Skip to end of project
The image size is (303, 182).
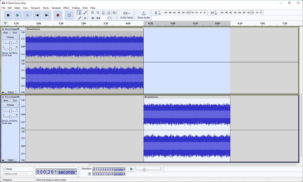[47, 15]
